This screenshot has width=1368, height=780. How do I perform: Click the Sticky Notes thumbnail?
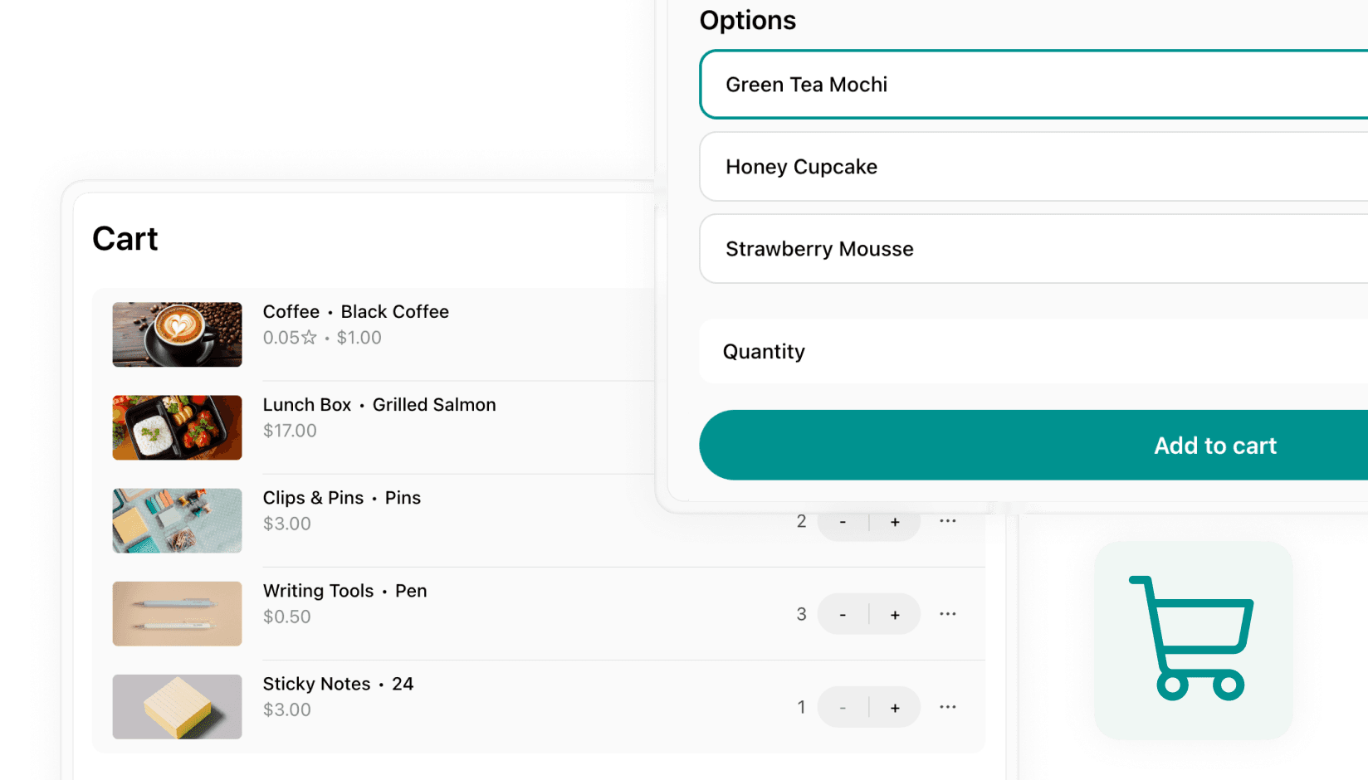[177, 706]
